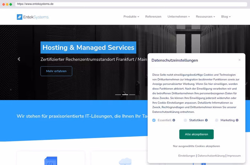250x165 pixels.
Task: Select the third slide indicator
Action: tap(132, 95)
